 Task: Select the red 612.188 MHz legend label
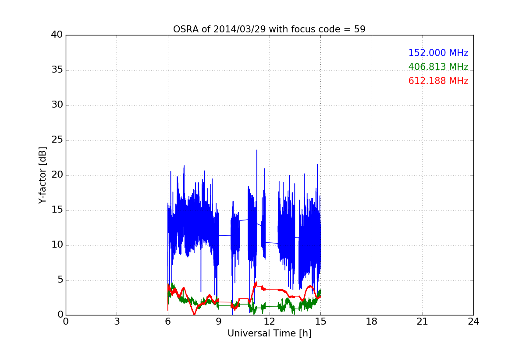click(438, 81)
